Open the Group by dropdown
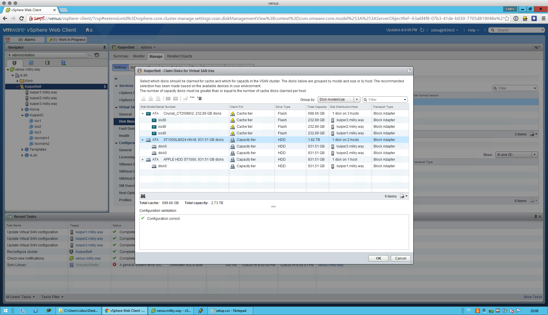The image size is (548, 315). coord(339,99)
